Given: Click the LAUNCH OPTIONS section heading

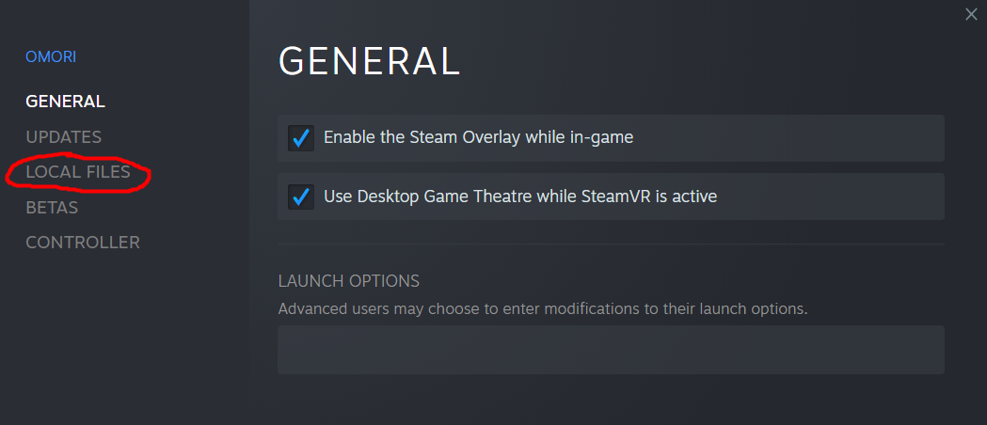Looking at the screenshot, I should [349, 281].
